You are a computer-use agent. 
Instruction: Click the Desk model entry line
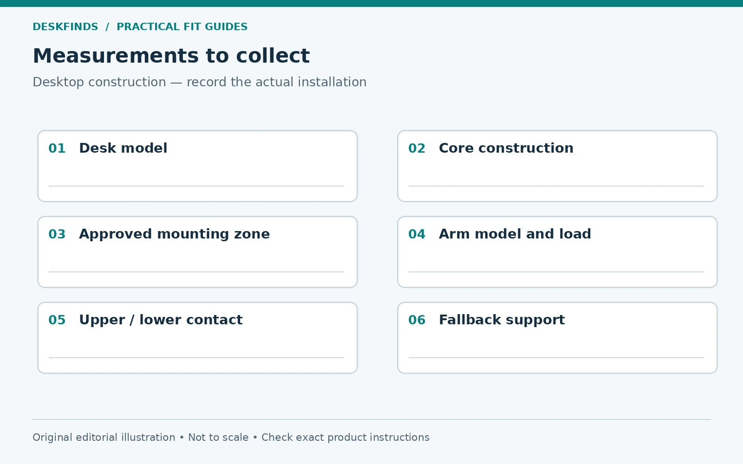196,186
